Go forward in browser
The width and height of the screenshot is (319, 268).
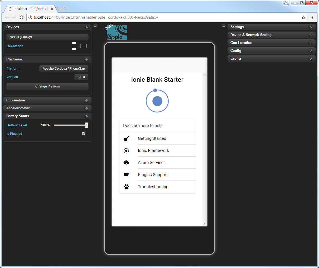coord(14,17)
